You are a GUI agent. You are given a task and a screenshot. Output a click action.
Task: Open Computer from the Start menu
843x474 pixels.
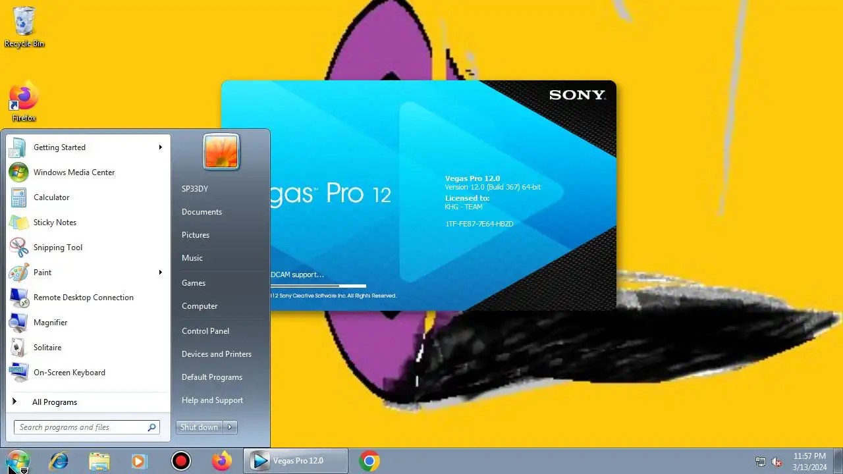point(200,306)
